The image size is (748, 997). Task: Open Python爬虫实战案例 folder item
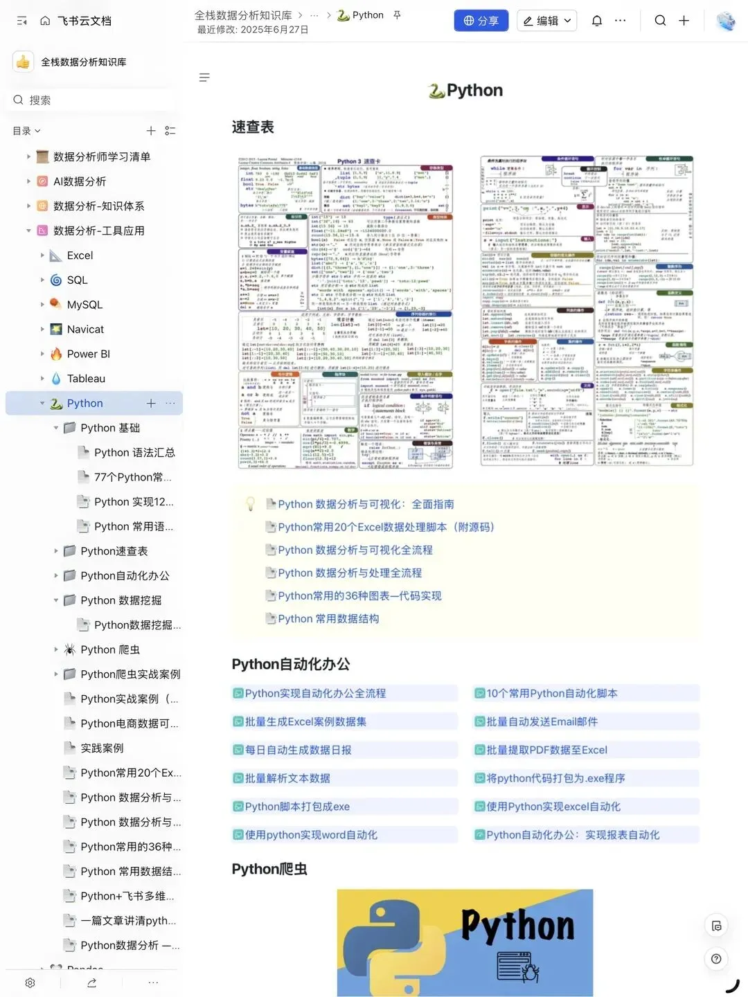coord(130,674)
